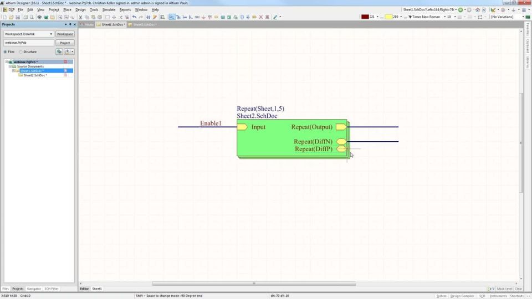Open the File menu
This screenshot has height=299, width=532.
[21, 10]
